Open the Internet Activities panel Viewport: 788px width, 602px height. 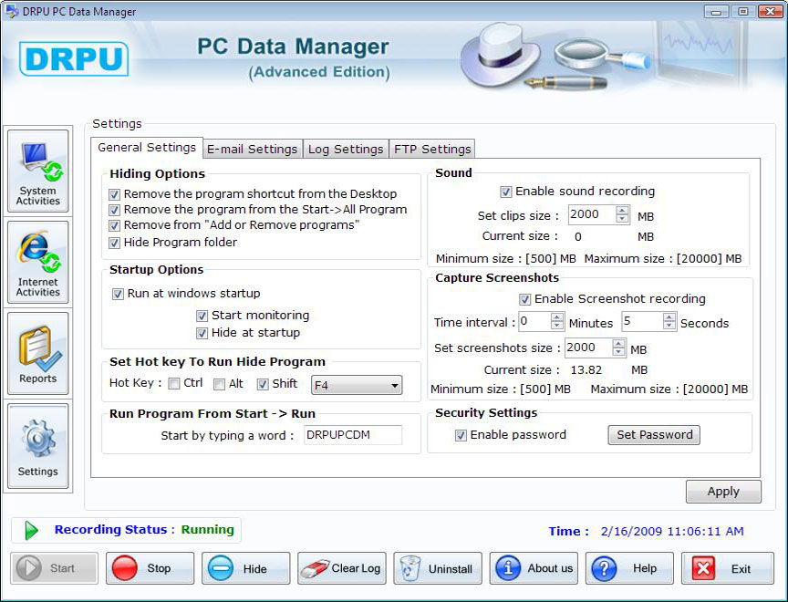click(x=37, y=262)
